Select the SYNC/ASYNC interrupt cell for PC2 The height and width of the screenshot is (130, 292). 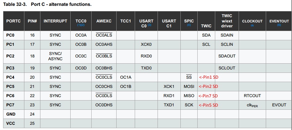[x=55, y=56]
